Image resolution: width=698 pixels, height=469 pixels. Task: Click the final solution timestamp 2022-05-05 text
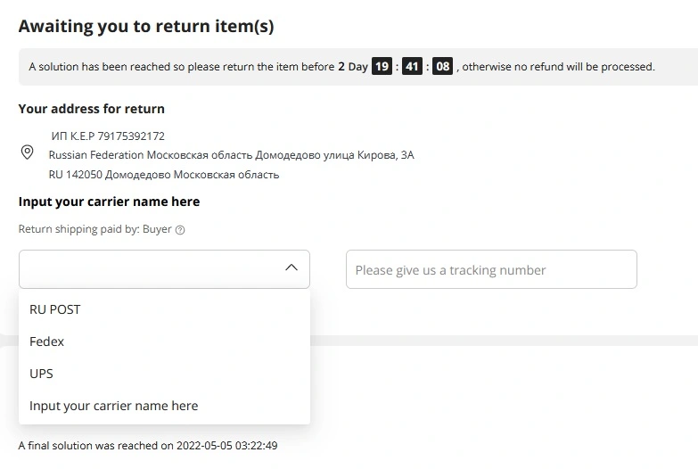(x=227, y=446)
